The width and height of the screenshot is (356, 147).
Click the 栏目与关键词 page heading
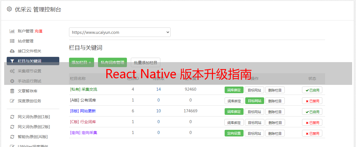[x=86, y=48]
